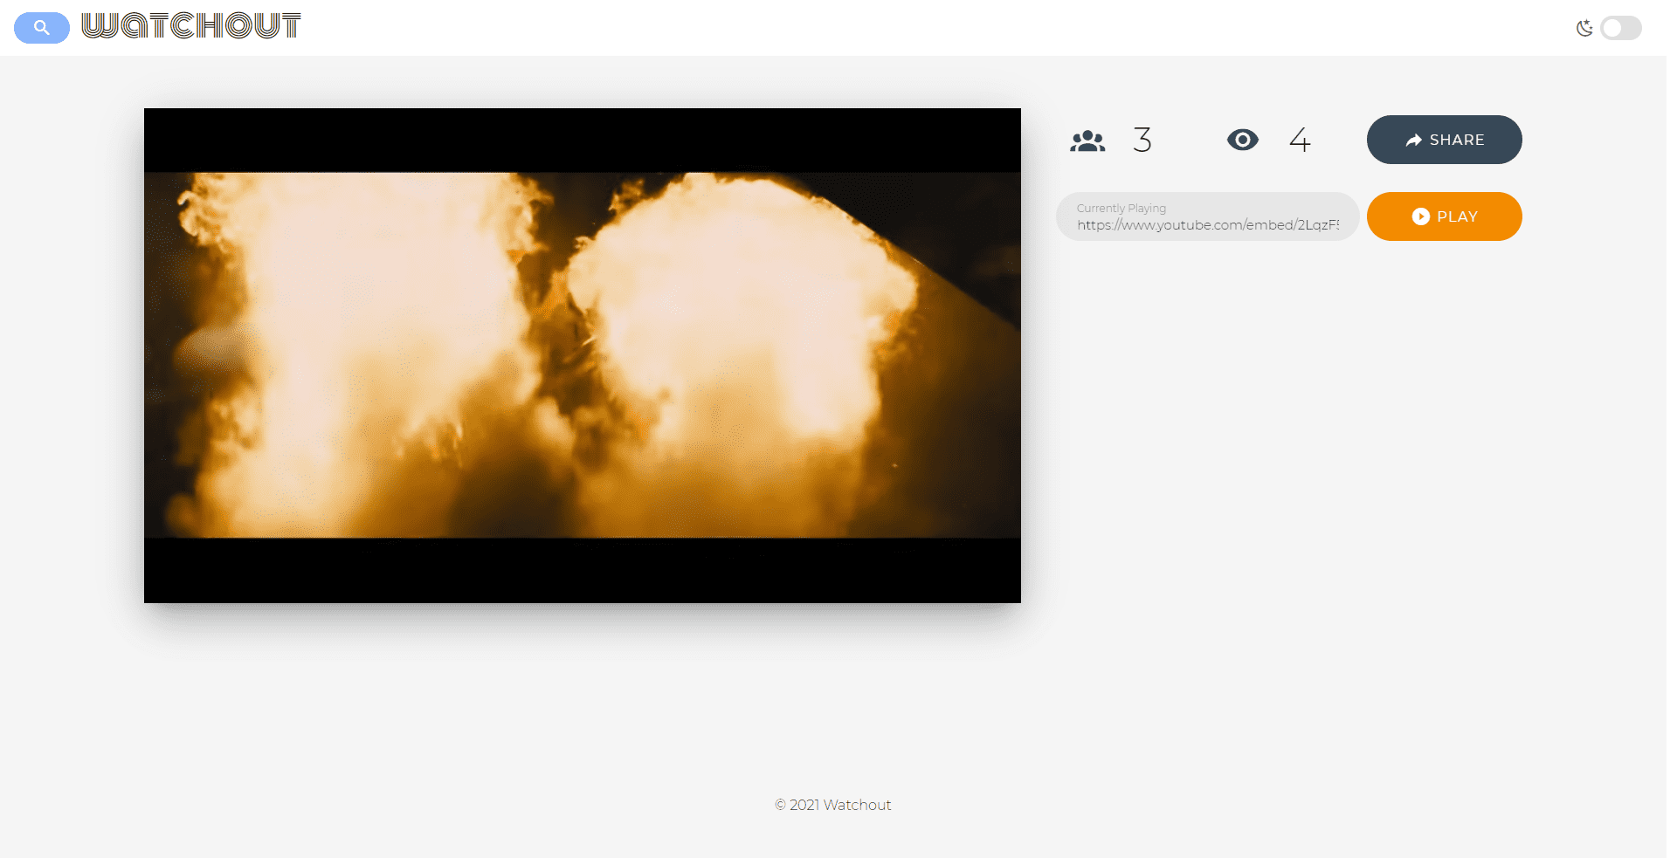The width and height of the screenshot is (1677, 858).
Task: Click the viewer count number 4
Action: [1300, 140]
